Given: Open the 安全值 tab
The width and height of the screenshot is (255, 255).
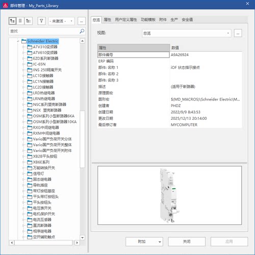Looking at the screenshot, I should (x=187, y=20).
